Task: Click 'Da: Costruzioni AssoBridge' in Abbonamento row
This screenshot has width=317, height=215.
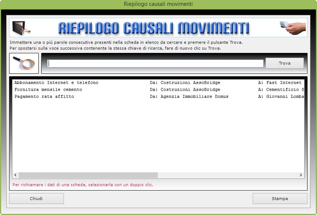Action: (x=185, y=82)
